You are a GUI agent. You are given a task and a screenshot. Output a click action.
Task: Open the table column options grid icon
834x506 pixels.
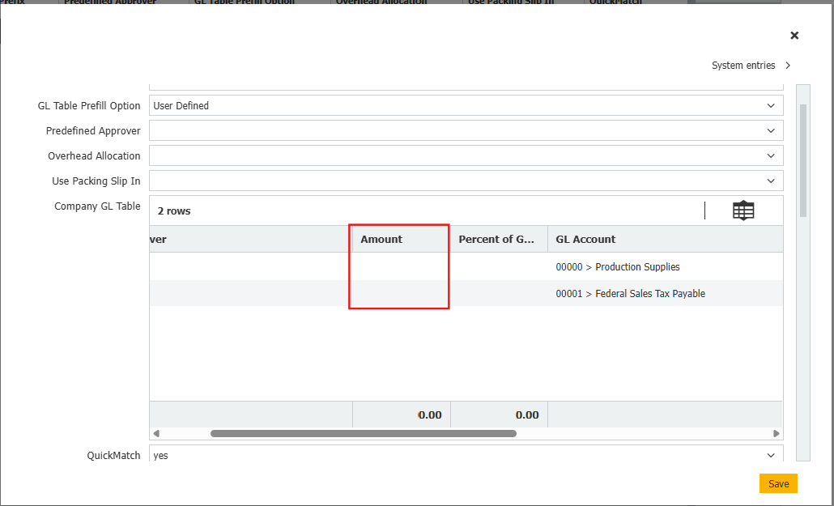[x=743, y=210]
